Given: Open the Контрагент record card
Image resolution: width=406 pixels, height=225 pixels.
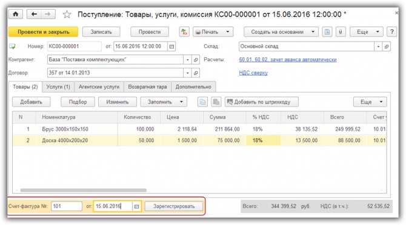Looking at the screenshot, I should click(x=196, y=60).
